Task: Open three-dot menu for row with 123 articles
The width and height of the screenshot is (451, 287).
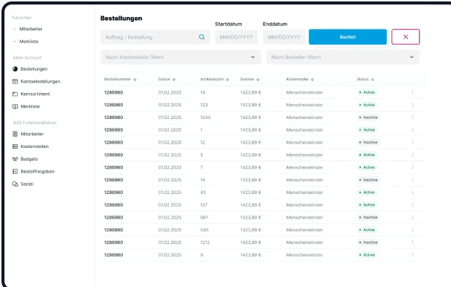Action: [412, 105]
